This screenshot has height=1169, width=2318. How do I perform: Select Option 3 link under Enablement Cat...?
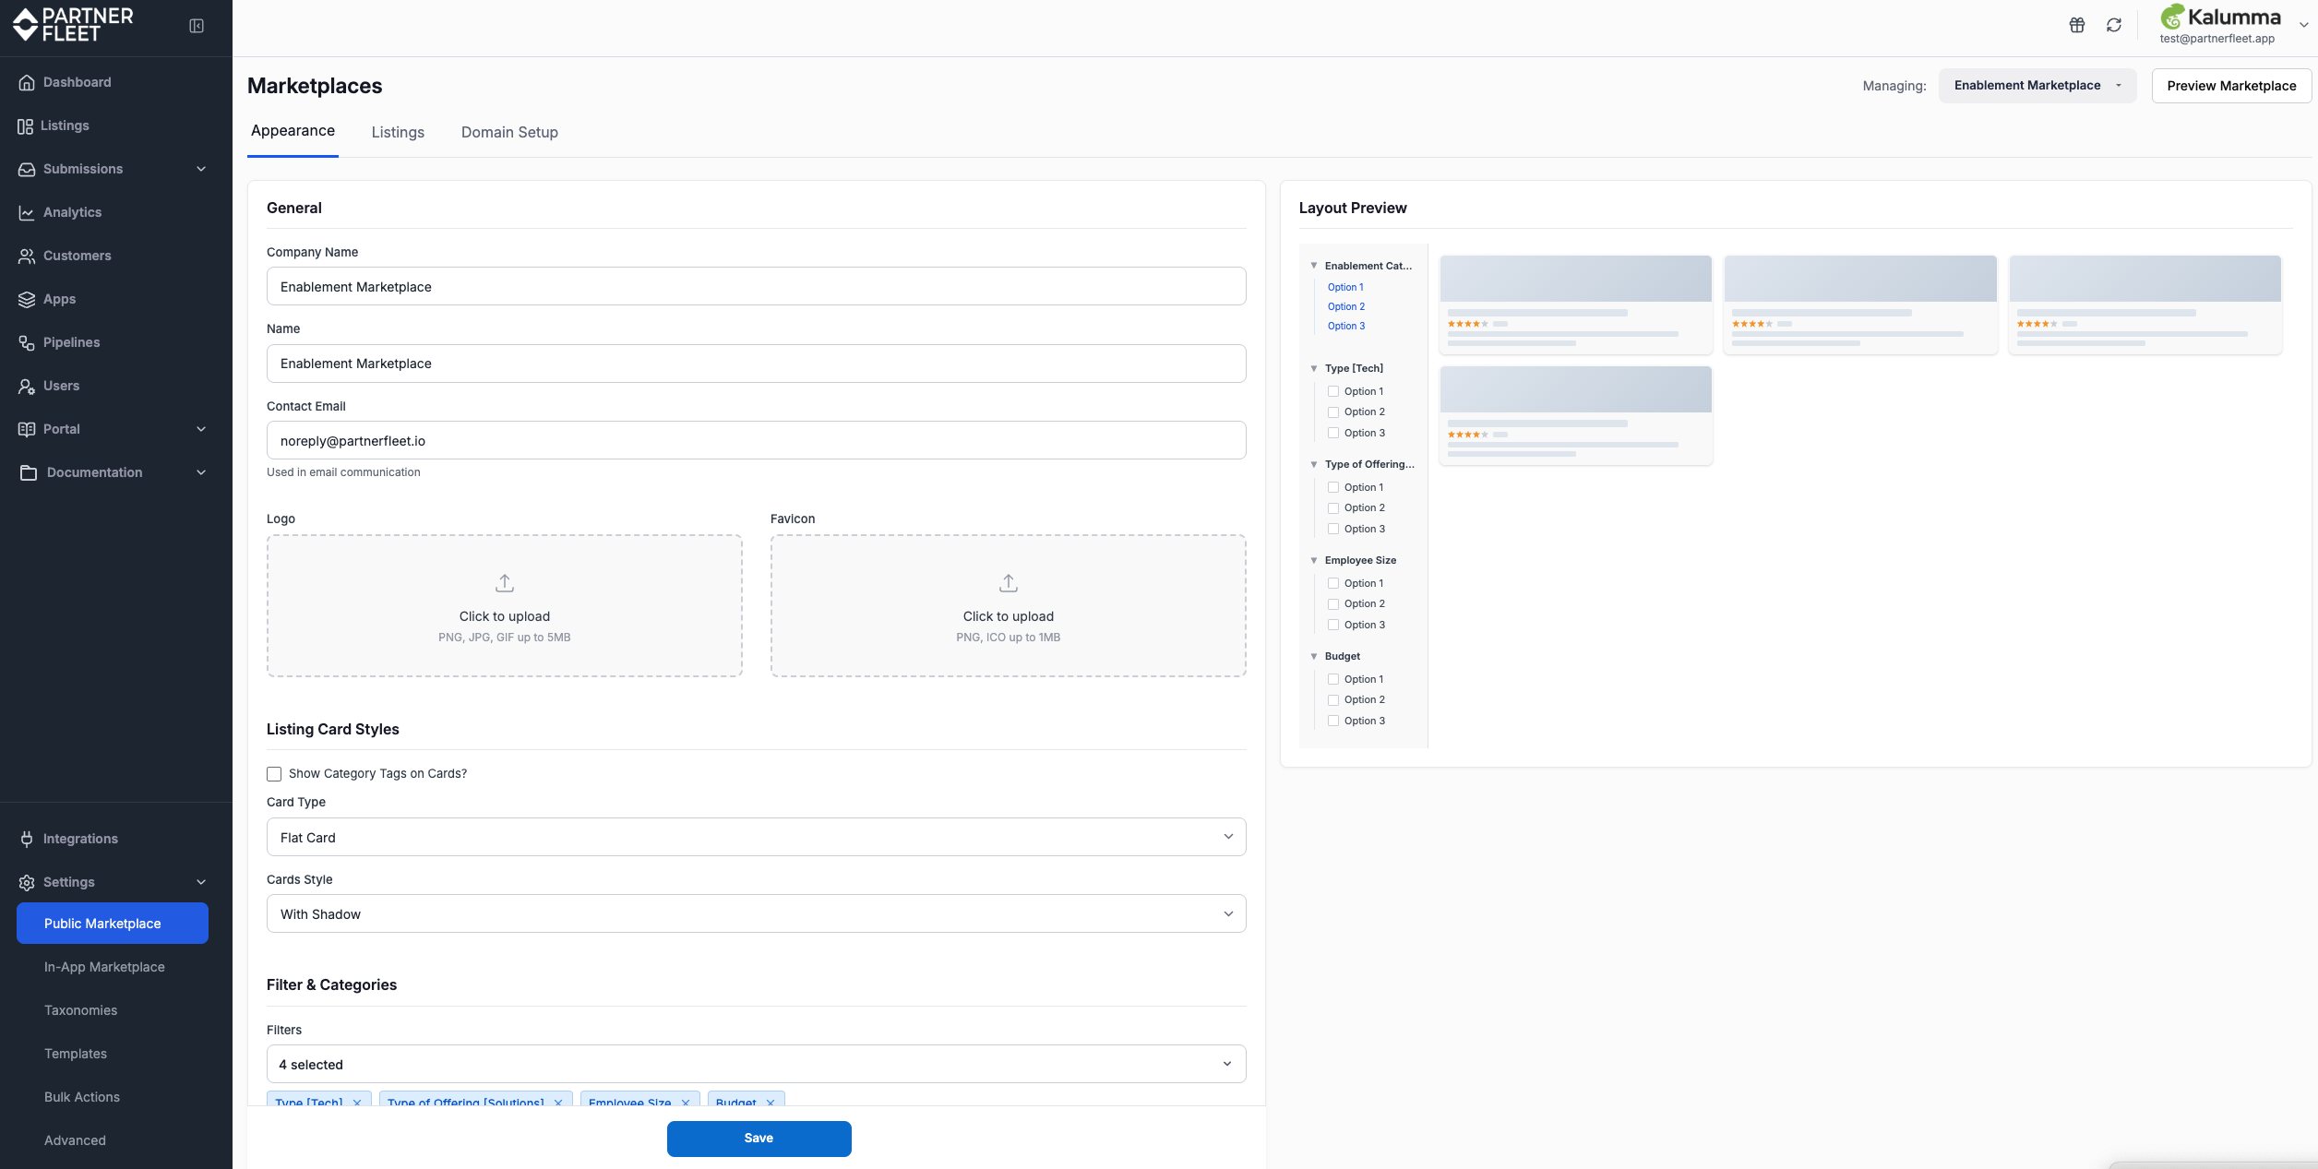(1346, 326)
